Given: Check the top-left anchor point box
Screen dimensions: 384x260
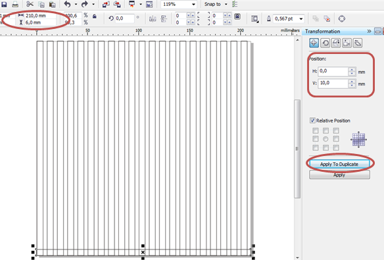Looking at the screenshot, I should (316, 130).
